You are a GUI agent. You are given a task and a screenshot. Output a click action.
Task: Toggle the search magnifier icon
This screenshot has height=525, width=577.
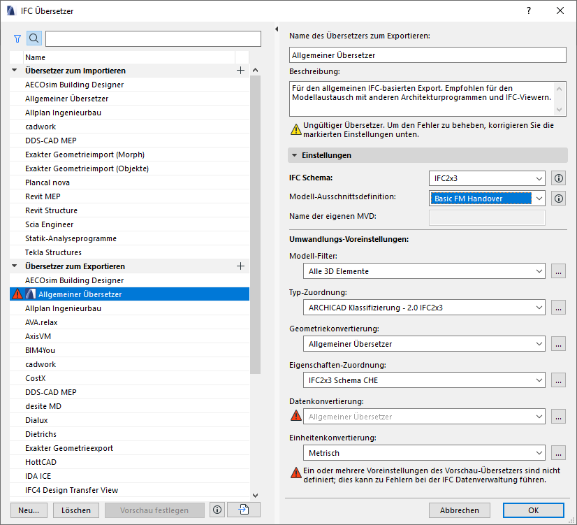tap(34, 38)
